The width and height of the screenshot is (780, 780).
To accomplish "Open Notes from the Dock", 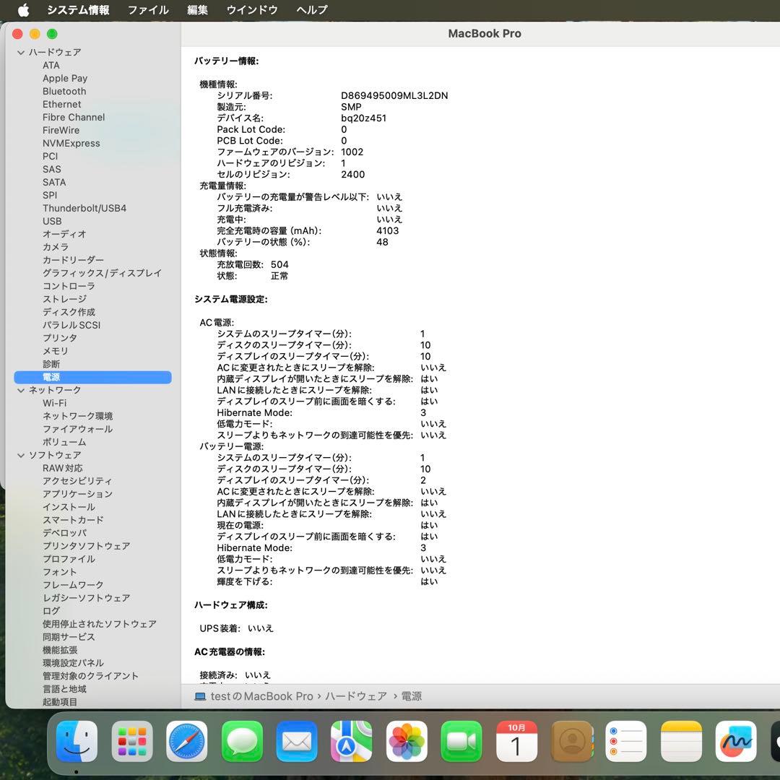I will (680, 741).
